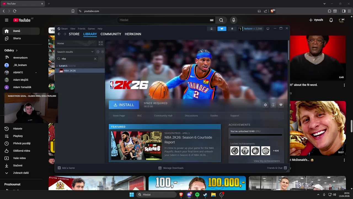Image resolution: width=353 pixels, height=199 pixels.
Task: Open File Explorer from the taskbar
Action: tap(213, 195)
